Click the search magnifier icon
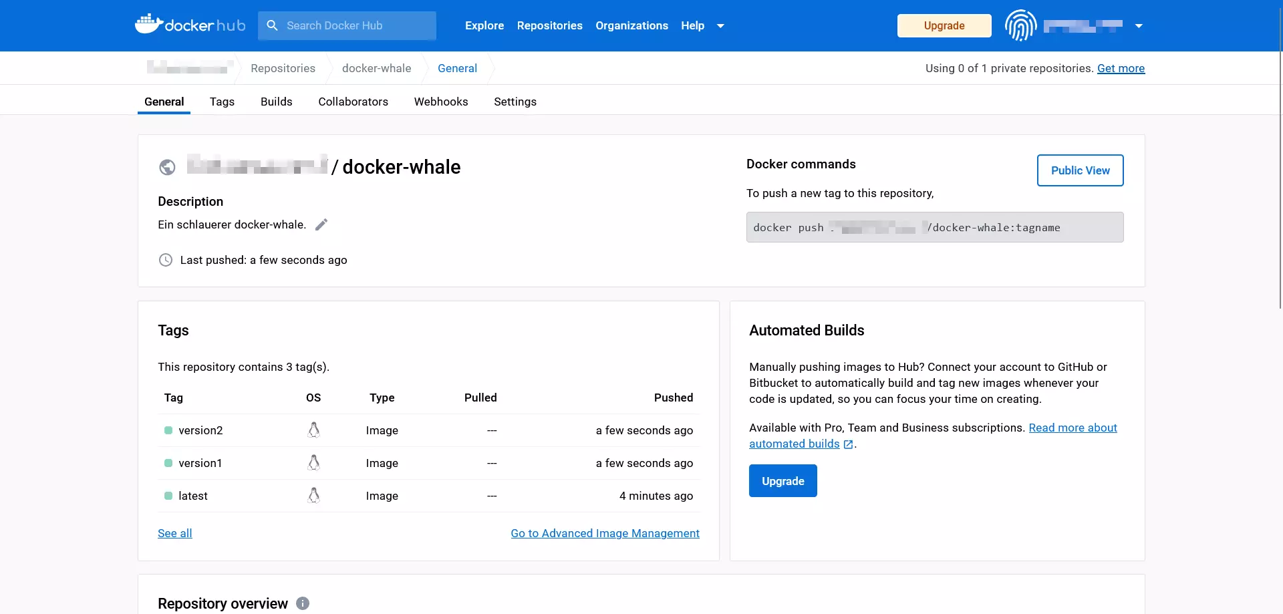This screenshot has height=614, width=1283. tap(272, 25)
